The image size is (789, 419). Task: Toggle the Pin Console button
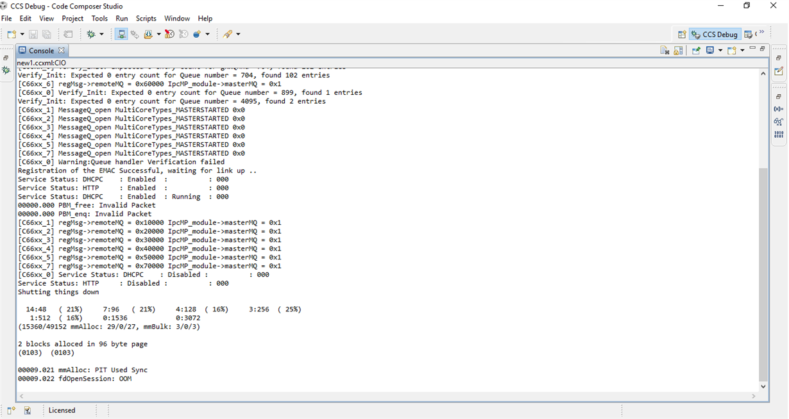click(x=696, y=50)
